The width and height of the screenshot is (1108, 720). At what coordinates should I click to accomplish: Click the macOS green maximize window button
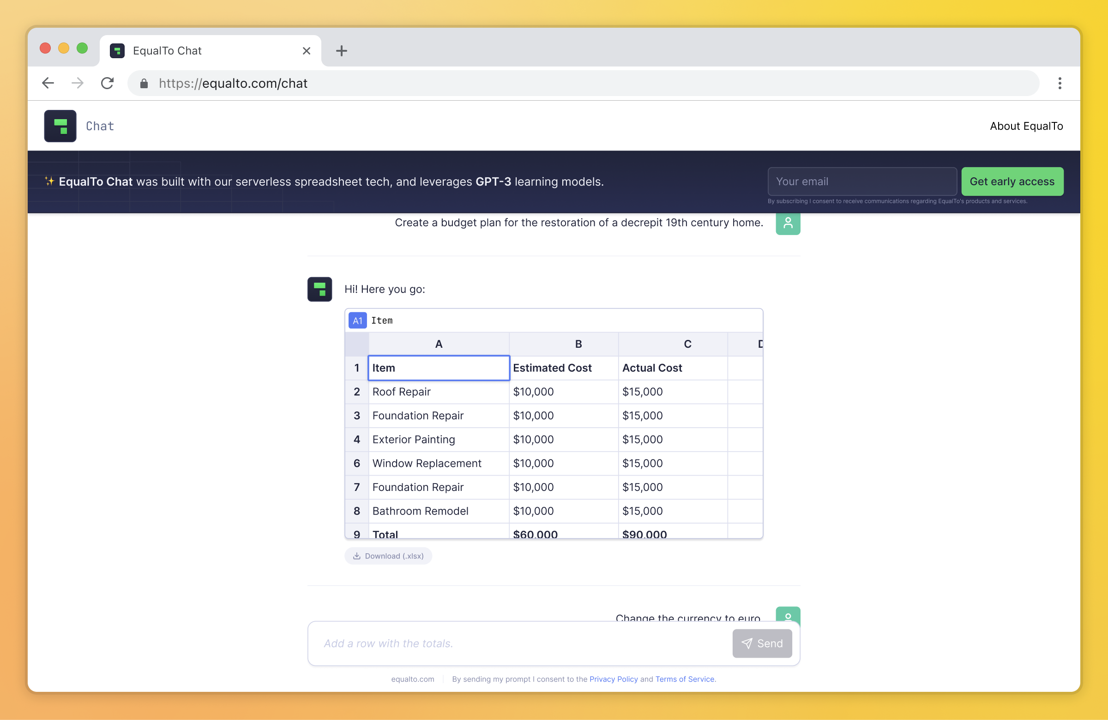tap(82, 48)
